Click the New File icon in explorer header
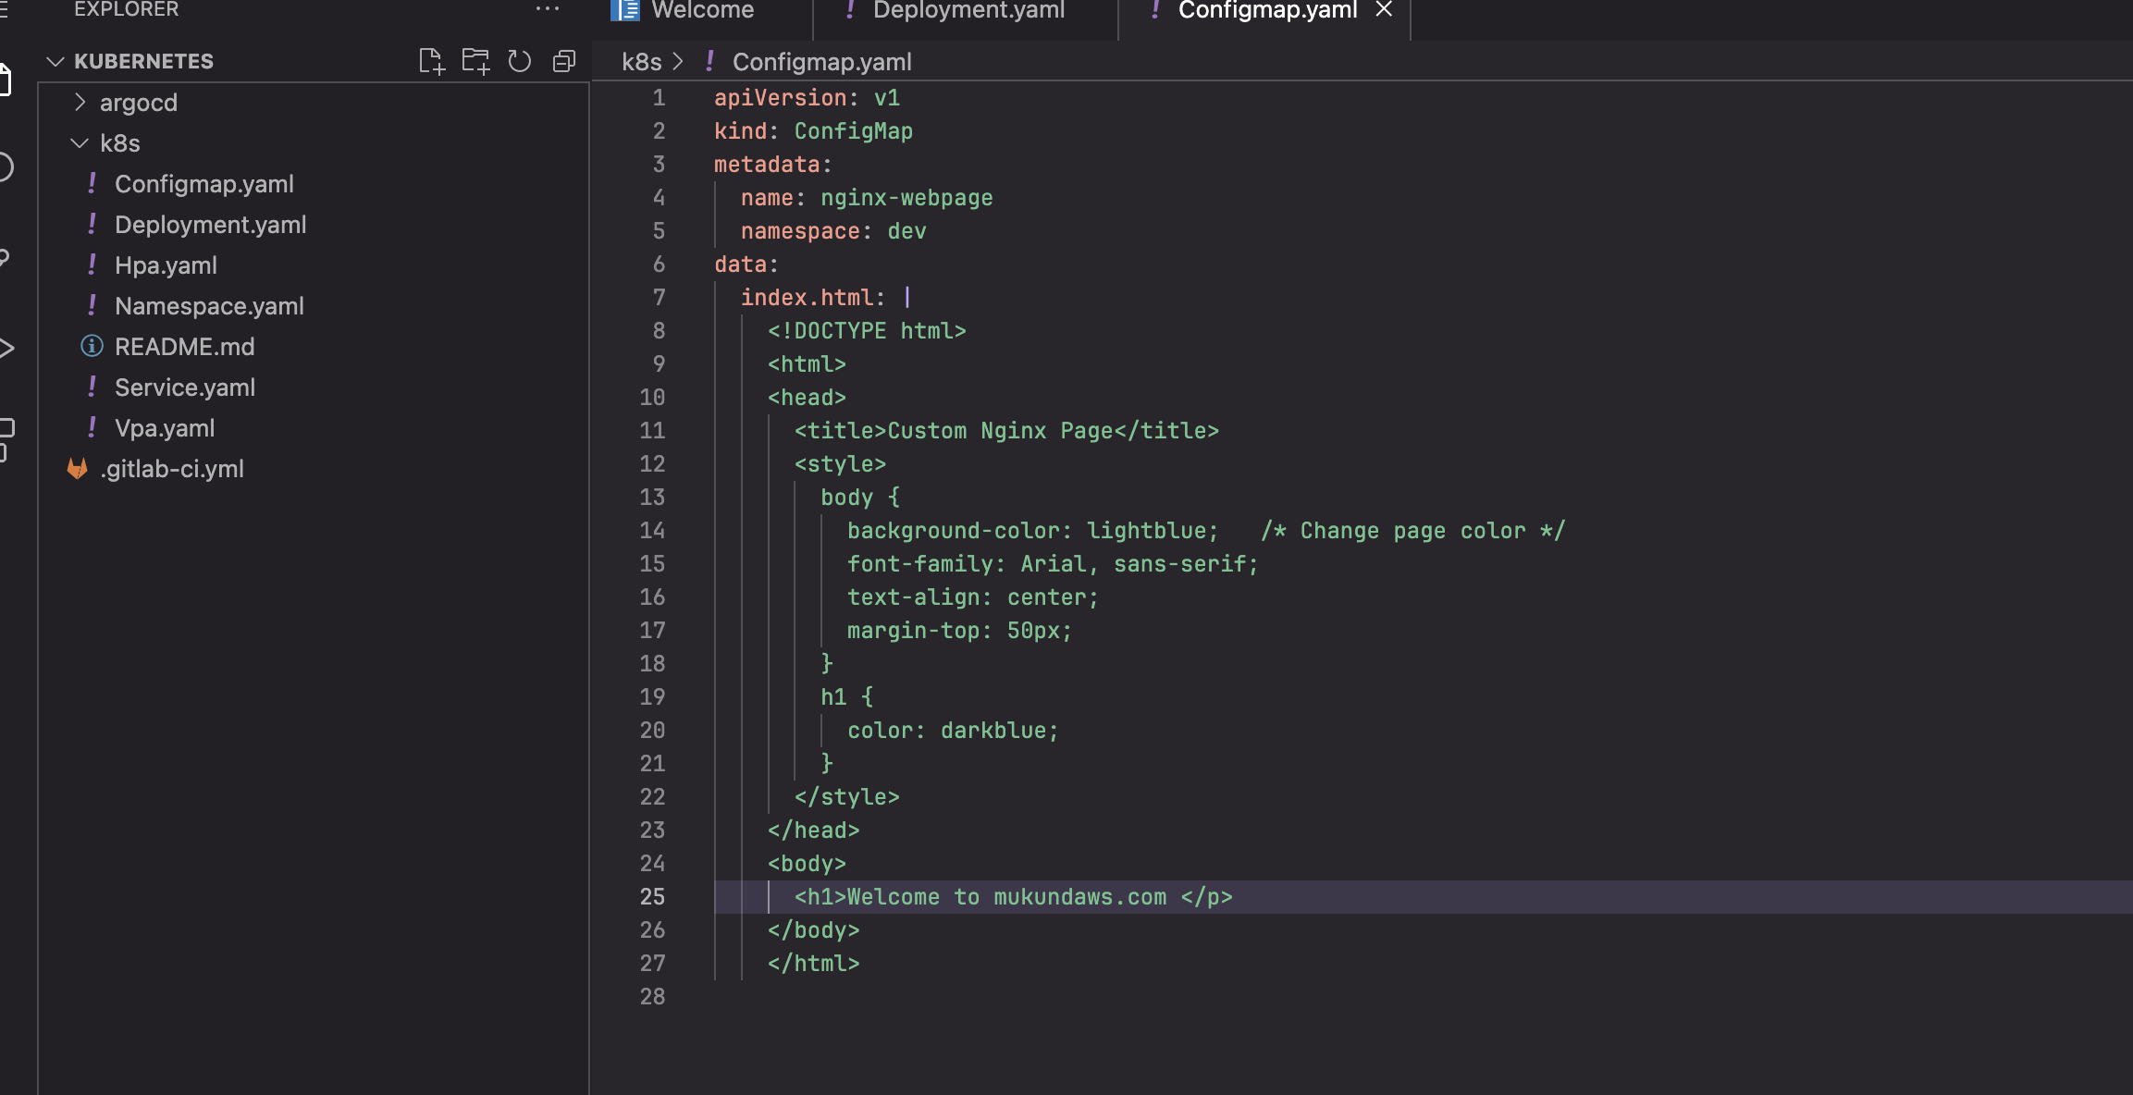 (x=431, y=61)
